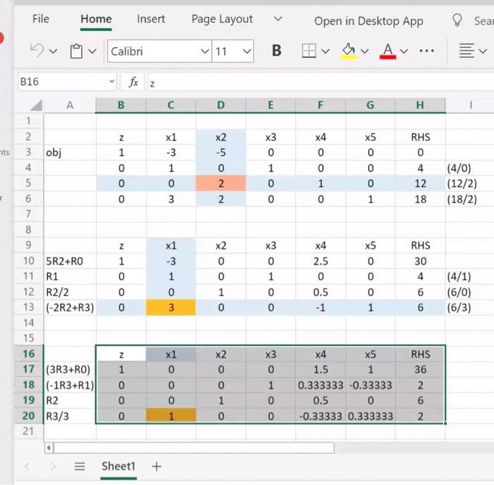
Task: Select row 5 header
Action: [x=28, y=183]
